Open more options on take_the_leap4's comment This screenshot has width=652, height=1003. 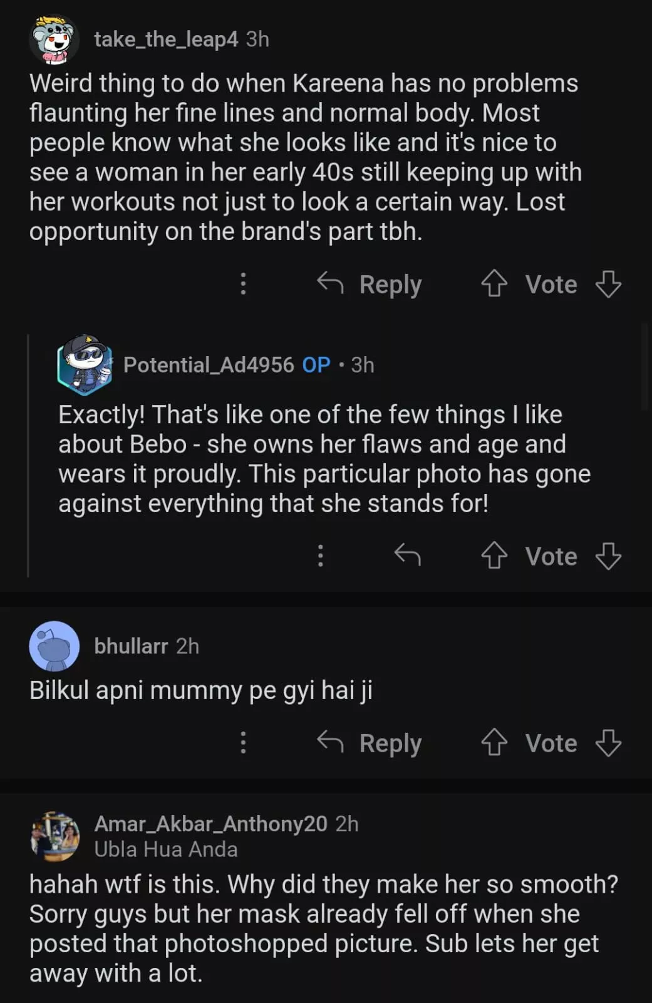pos(244,284)
